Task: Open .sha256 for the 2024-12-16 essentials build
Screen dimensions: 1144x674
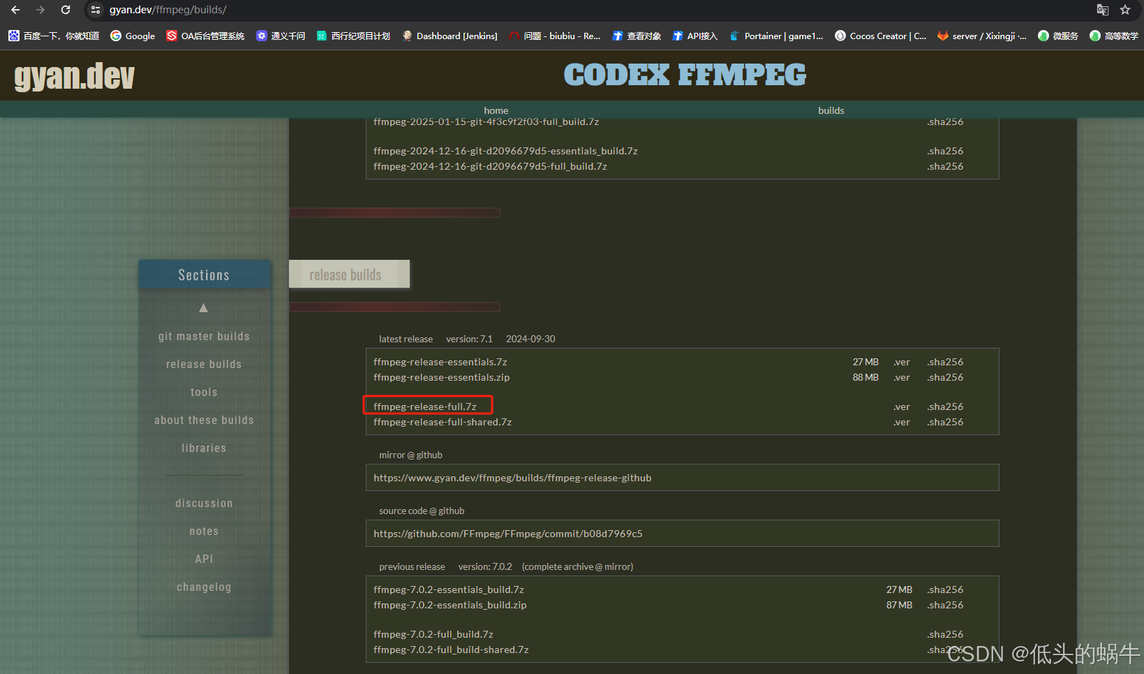Action: (946, 151)
